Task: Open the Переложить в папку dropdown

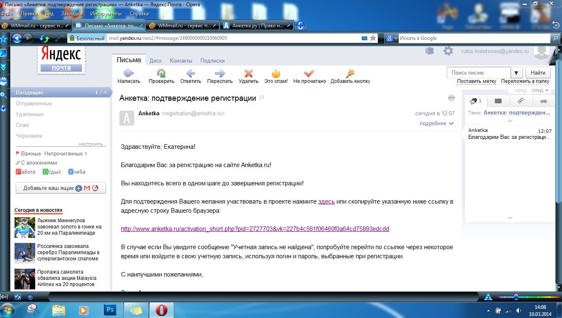Action: pyautogui.click(x=525, y=81)
